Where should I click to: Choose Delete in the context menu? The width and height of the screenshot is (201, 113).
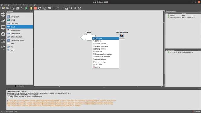[x=106, y=67]
